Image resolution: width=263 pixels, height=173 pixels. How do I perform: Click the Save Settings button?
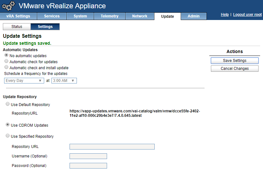tap(235, 61)
